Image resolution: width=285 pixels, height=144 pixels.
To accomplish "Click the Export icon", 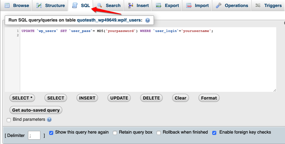I will (159, 5).
